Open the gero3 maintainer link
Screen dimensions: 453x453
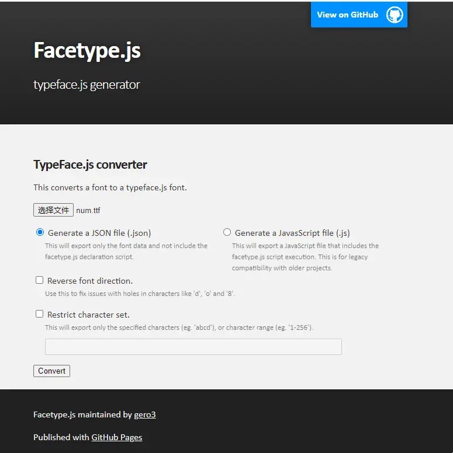[145, 415]
